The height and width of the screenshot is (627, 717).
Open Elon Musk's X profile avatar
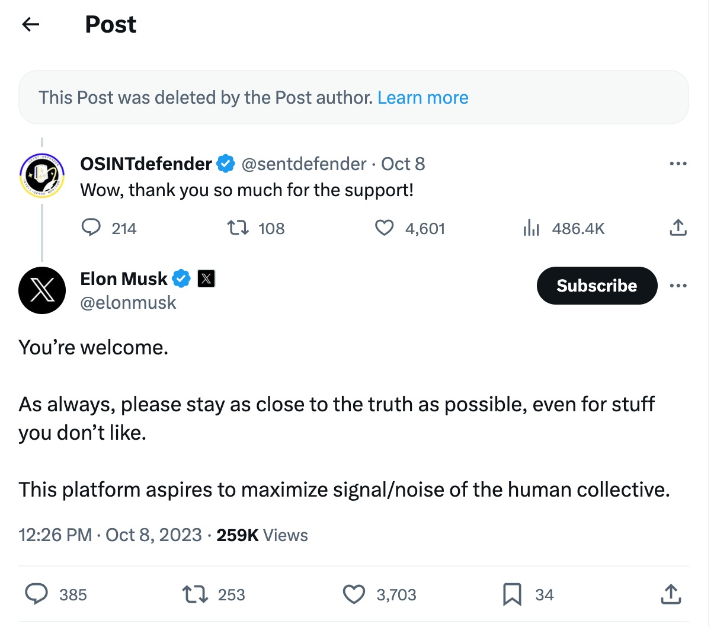coord(42,290)
